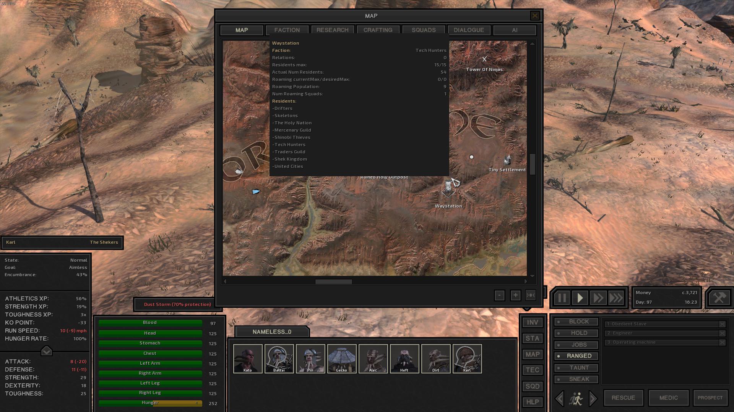
Task: Pause the game with the pause button
Action: pyautogui.click(x=561, y=298)
